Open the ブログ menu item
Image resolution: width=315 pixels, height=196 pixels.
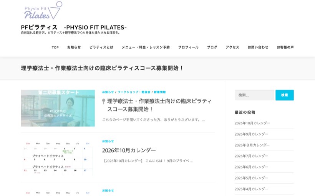tap(212, 47)
